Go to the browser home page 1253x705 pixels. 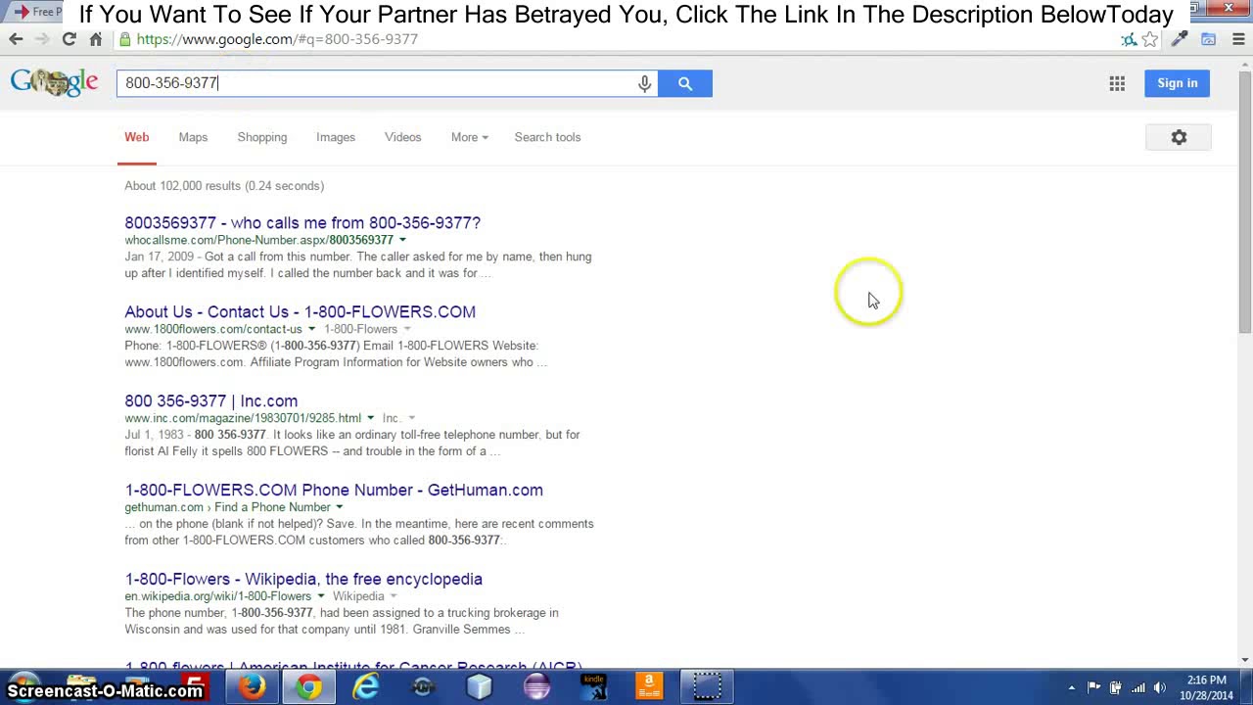pyautogui.click(x=95, y=39)
